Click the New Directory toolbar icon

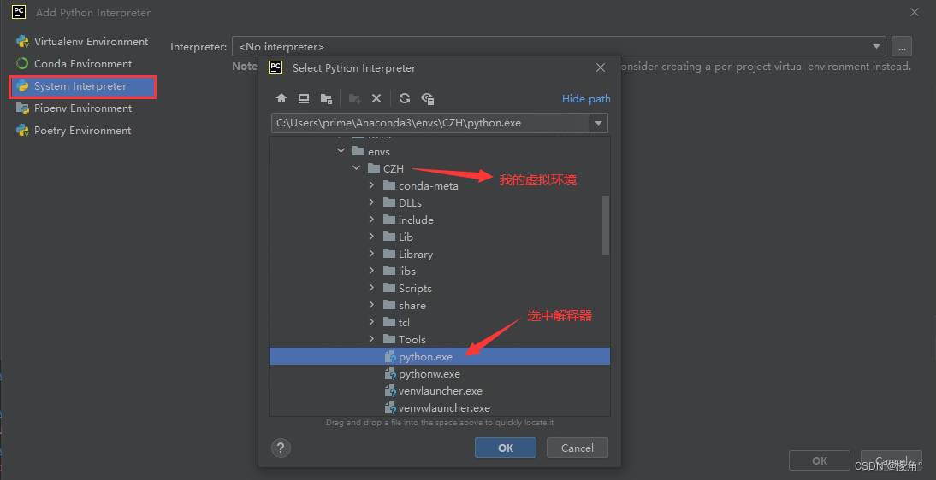(x=354, y=98)
